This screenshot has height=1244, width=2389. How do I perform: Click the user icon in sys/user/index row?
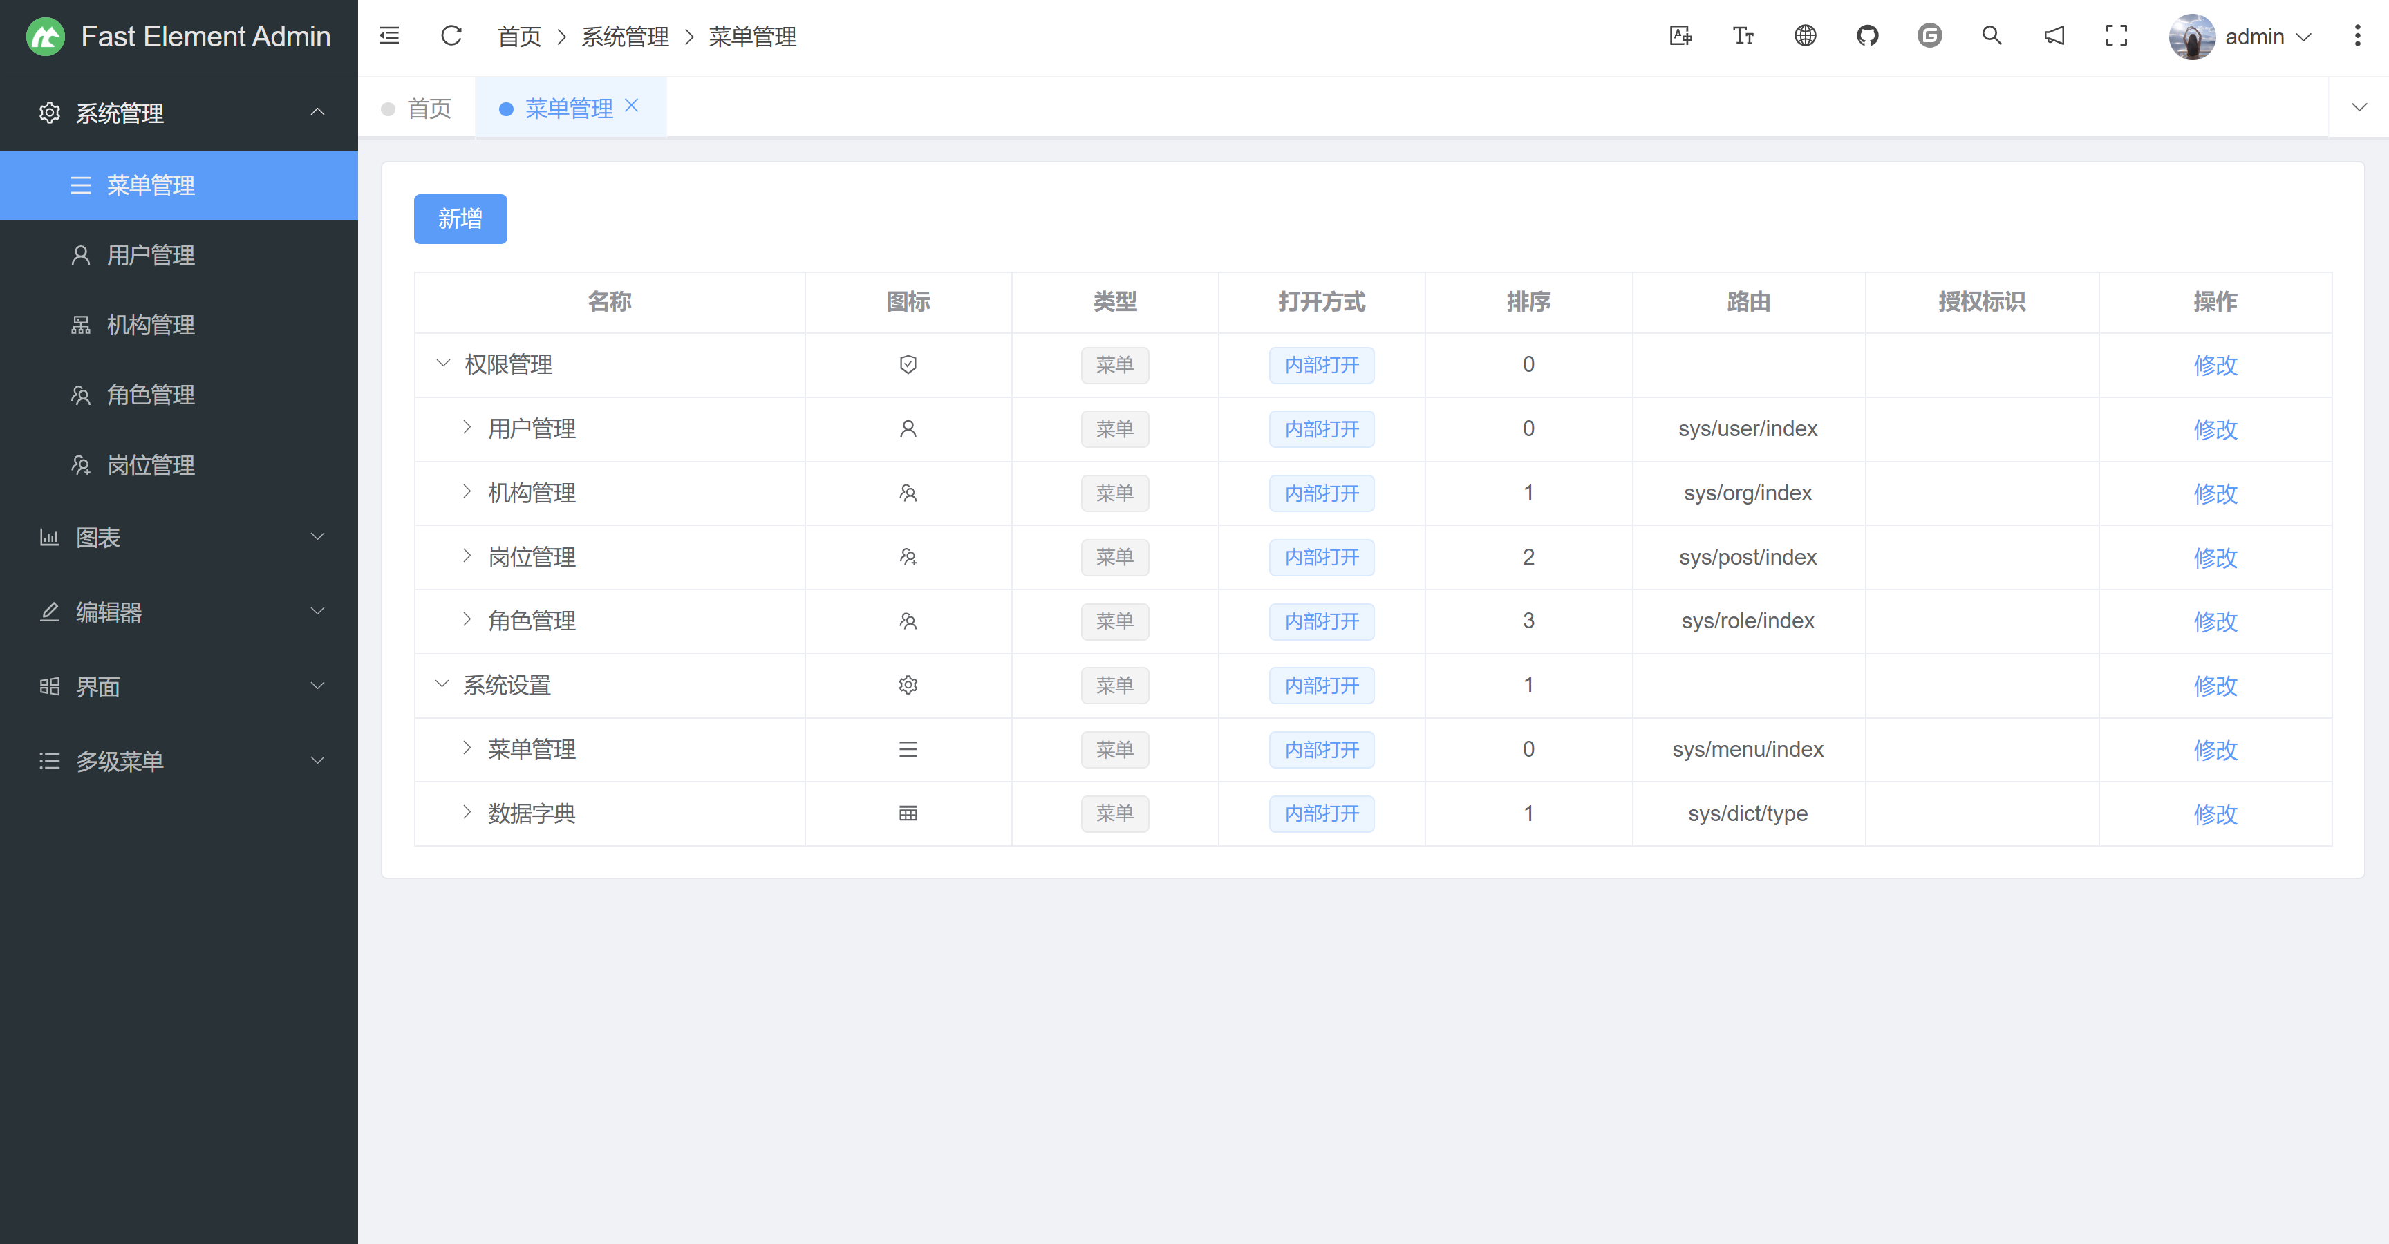coord(908,428)
